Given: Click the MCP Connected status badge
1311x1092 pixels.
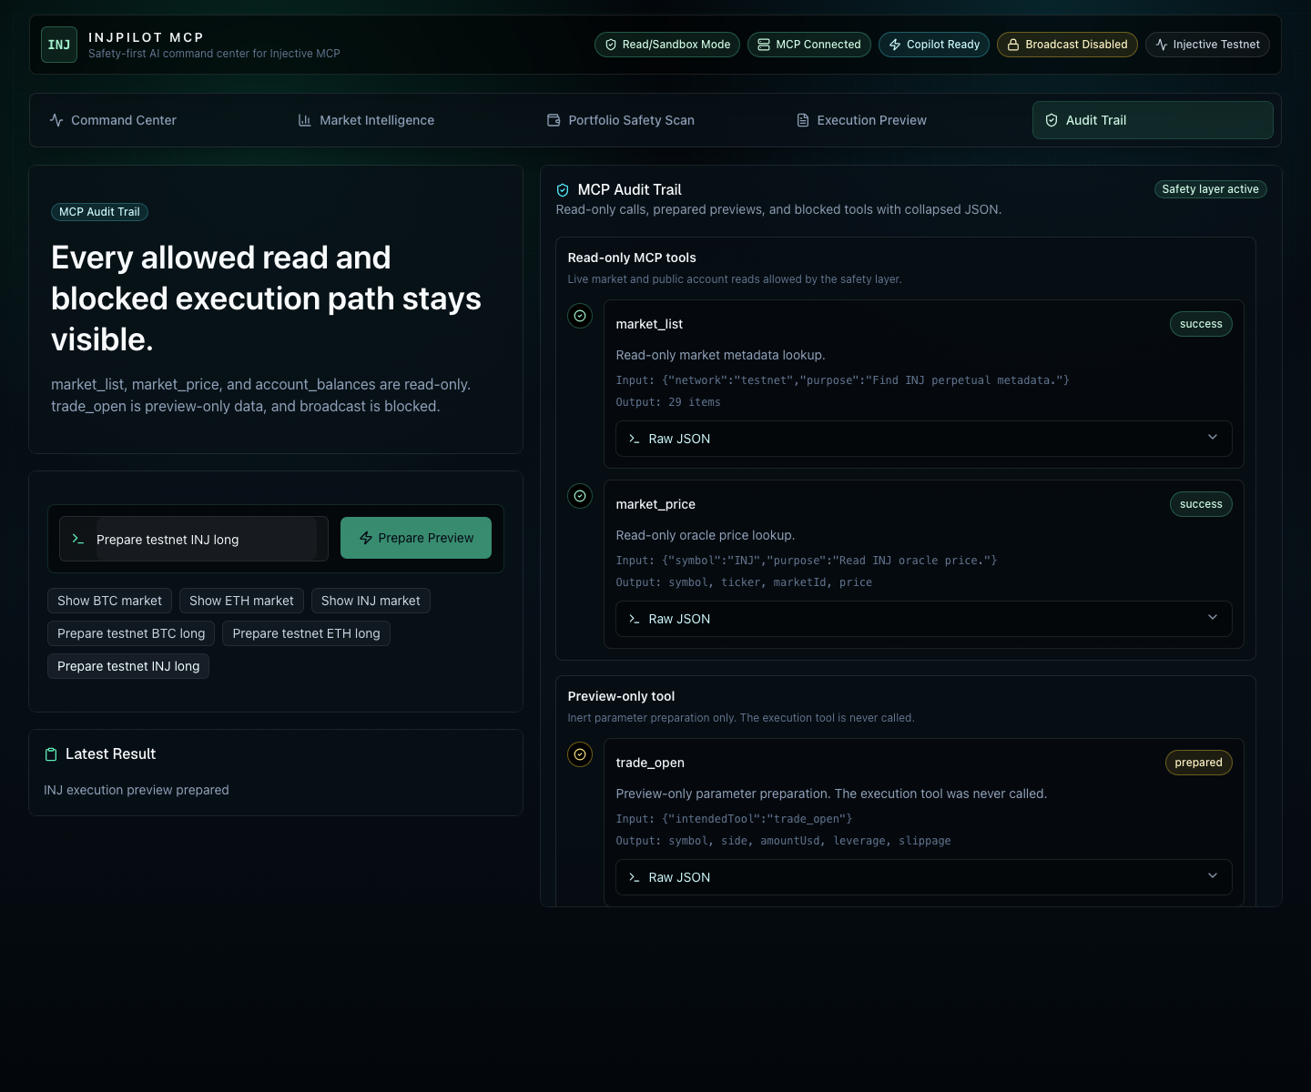Looking at the screenshot, I should click(809, 45).
